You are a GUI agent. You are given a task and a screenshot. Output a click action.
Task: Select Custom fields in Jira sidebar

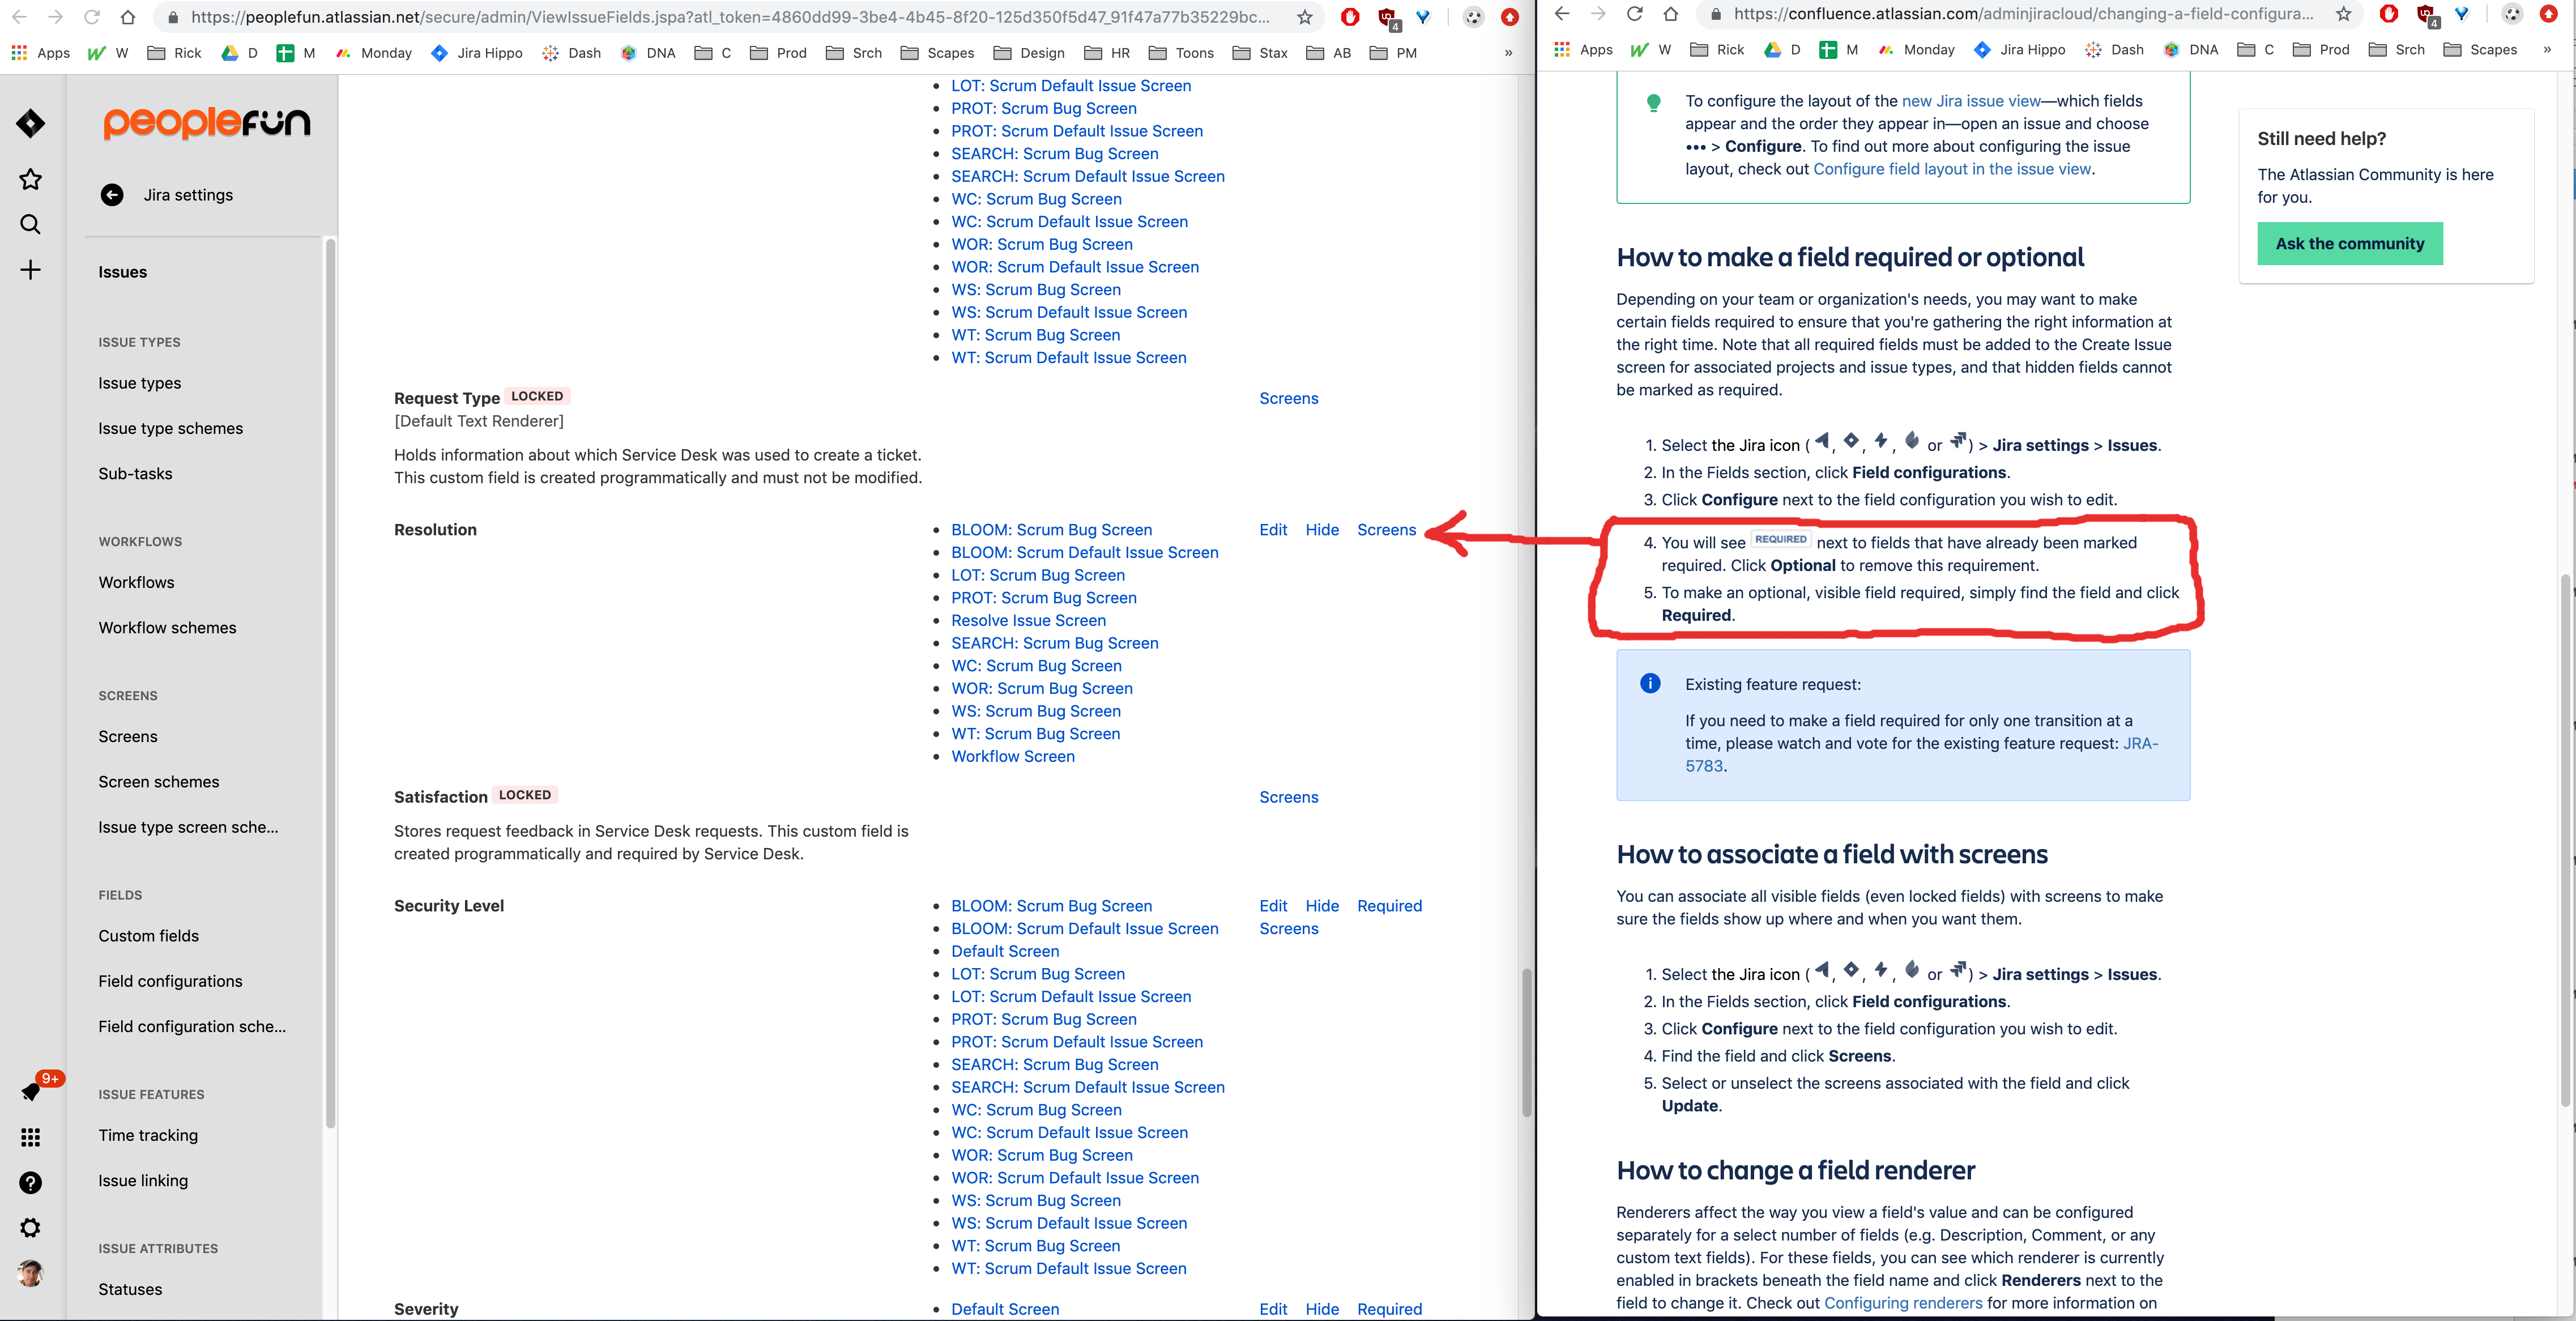(148, 936)
